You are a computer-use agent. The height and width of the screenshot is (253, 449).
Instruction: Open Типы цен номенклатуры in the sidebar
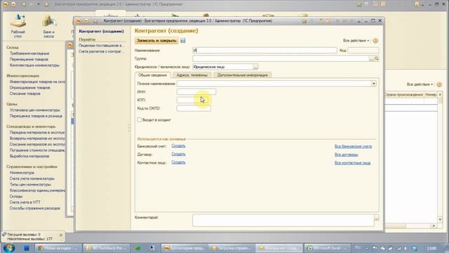[x=30, y=184]
